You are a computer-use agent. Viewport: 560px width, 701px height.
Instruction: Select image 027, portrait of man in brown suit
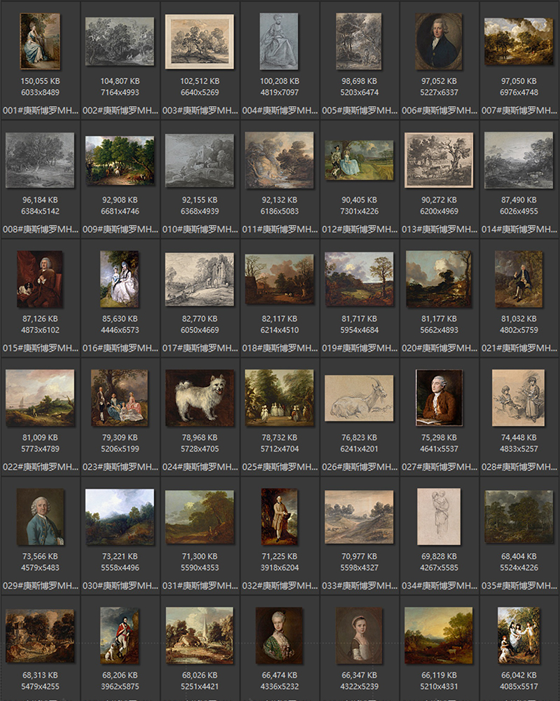439,398
